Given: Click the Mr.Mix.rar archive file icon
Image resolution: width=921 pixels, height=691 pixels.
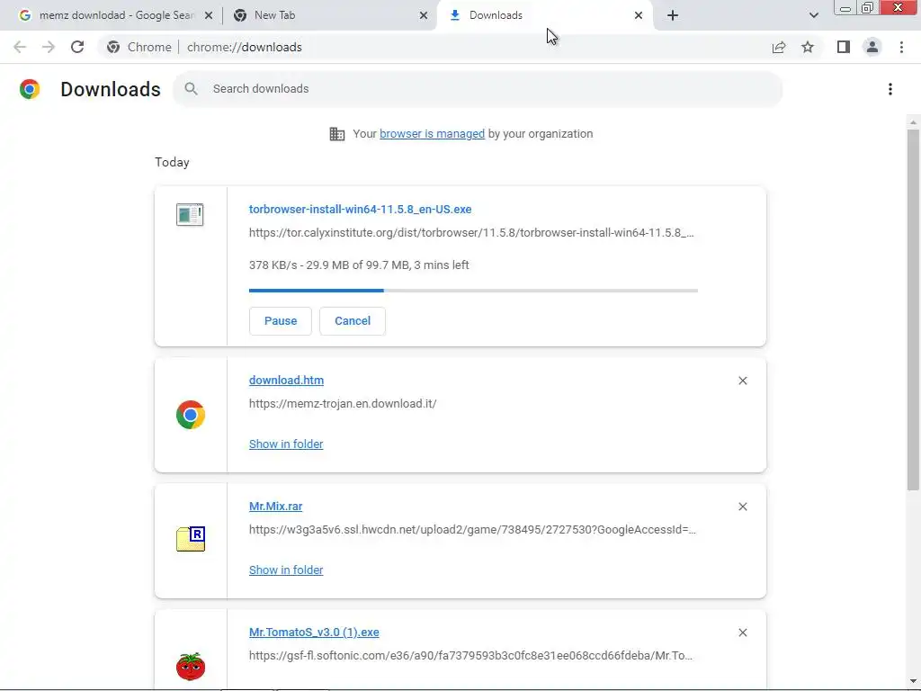Looking at the screenshot, I should click(191, 539).
